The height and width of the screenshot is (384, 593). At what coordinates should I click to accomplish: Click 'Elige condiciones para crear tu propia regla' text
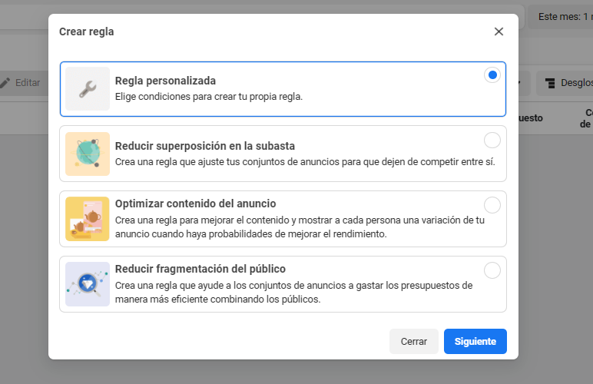pyautogui.click(x=209, y=97)
